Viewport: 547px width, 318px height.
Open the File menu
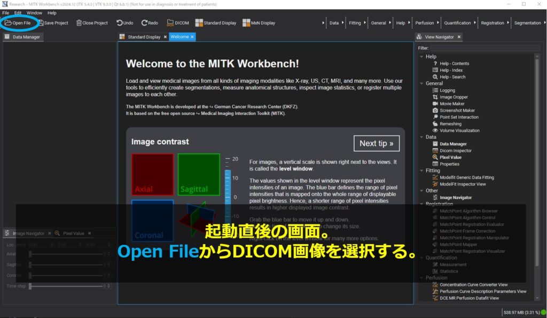click(5, 13)
